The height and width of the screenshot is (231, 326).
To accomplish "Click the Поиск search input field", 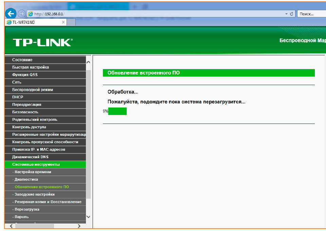I will tap(311, 14).
